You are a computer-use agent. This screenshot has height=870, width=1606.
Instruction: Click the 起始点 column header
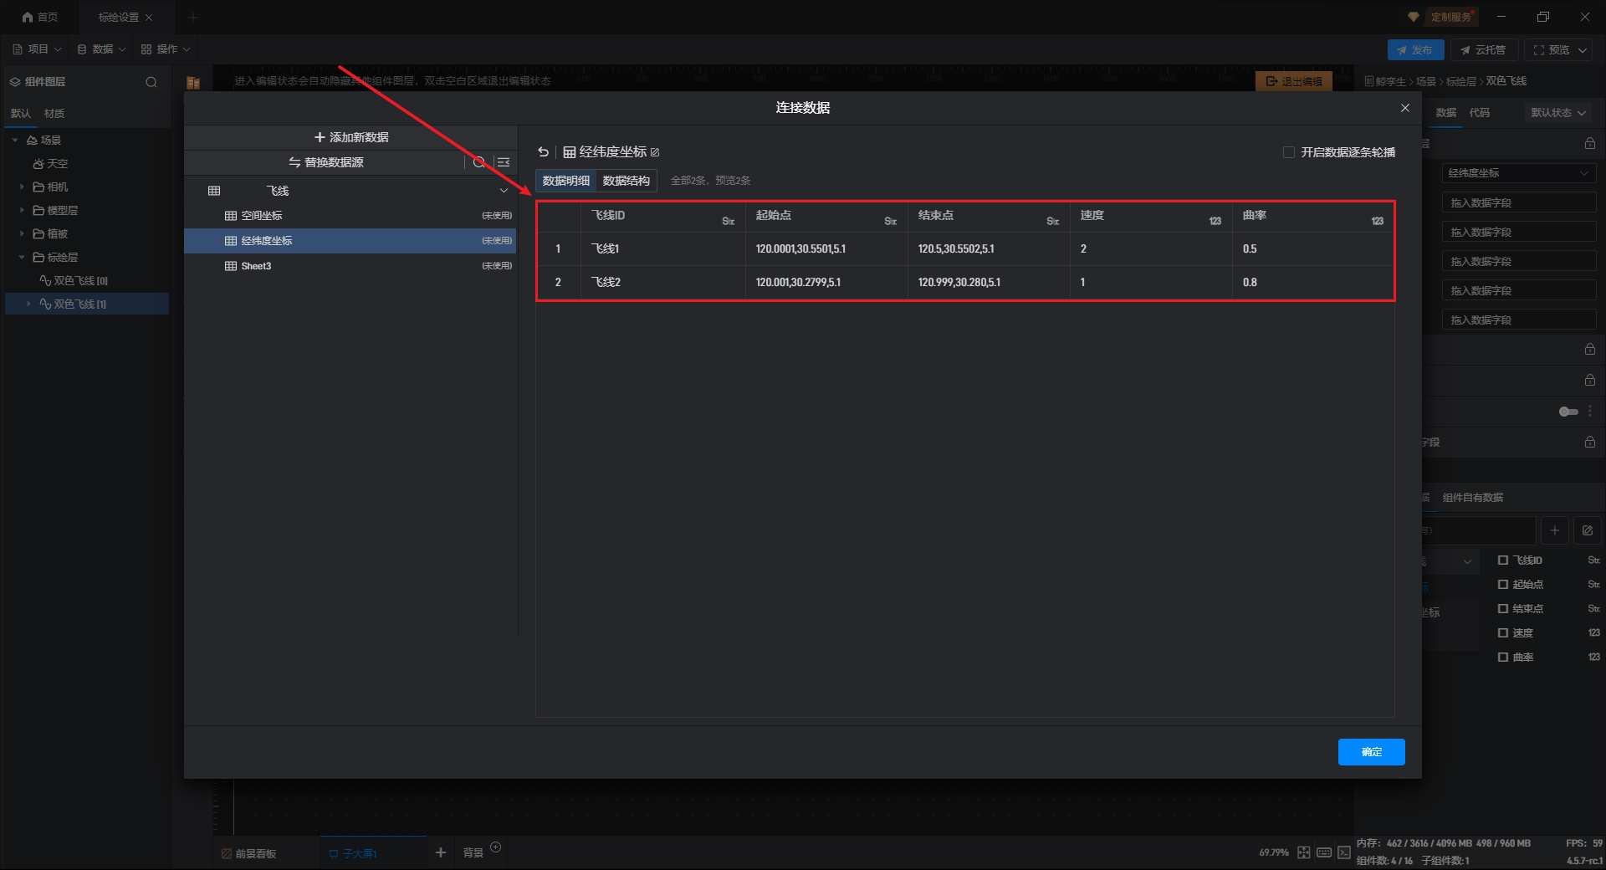pos(826,216)
